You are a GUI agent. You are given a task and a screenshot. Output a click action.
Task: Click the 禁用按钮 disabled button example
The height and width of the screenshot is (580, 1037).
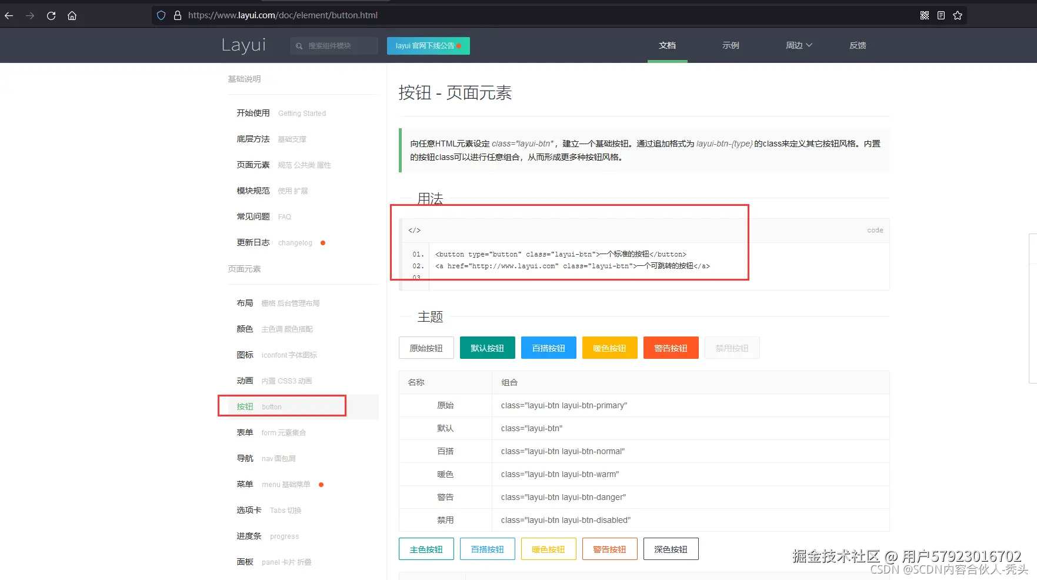tap(732, 348)
